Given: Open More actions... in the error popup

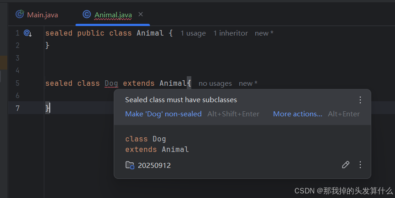Looking at the screenshot, I should coord(298,114).
